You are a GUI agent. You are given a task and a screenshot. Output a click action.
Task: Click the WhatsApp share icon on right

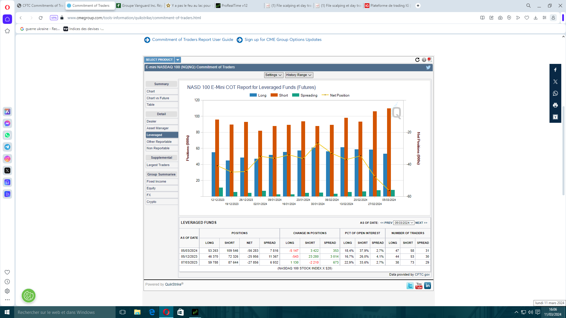click(x=555, y=93)
